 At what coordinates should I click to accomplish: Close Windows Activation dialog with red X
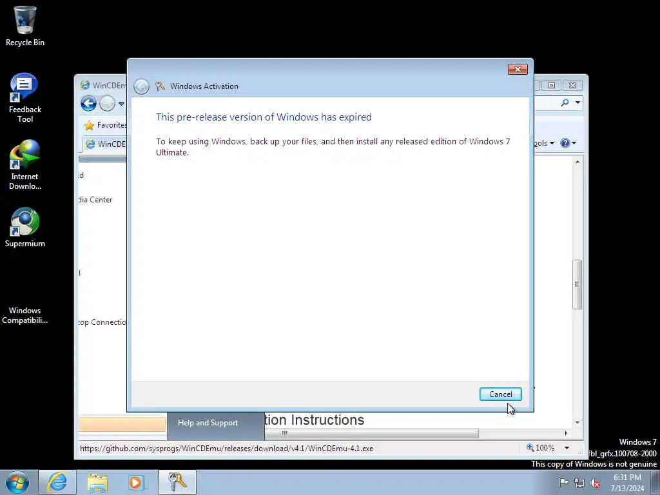518,69
